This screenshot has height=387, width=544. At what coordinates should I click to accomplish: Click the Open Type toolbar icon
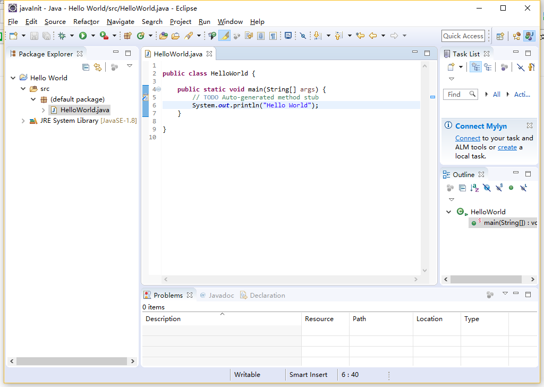[x=164, y=36]
